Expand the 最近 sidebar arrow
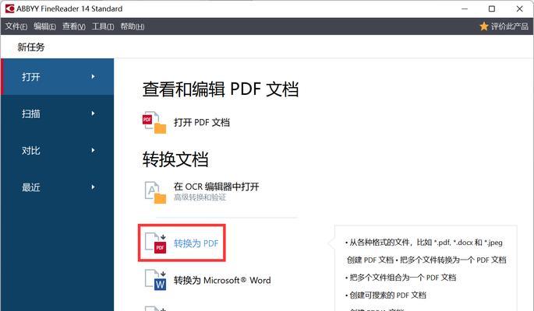Image resolution: width=534 pixels, height=311 pixels. [x=93, y=187]
